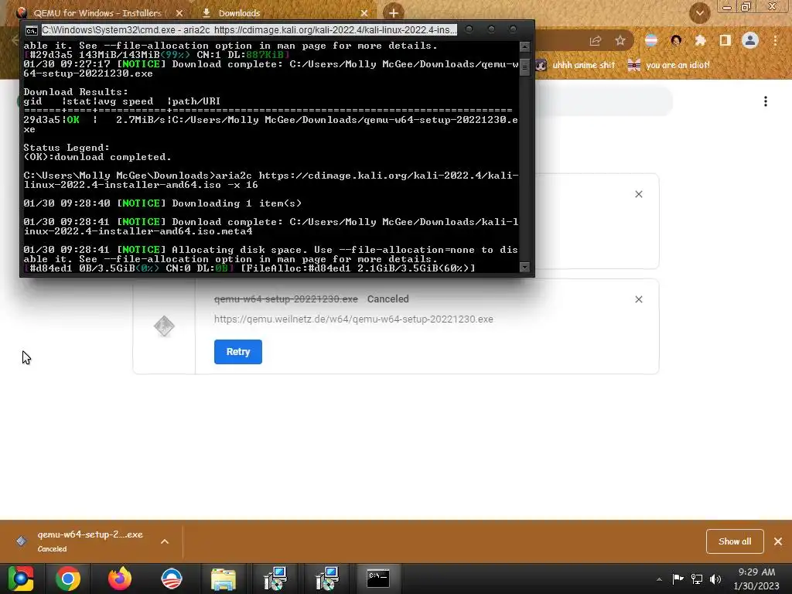Image resolution: width=792 pixels, height=594 pixels.
Task: Open Google Chrome from the taskbar
Action: point(68,579)
